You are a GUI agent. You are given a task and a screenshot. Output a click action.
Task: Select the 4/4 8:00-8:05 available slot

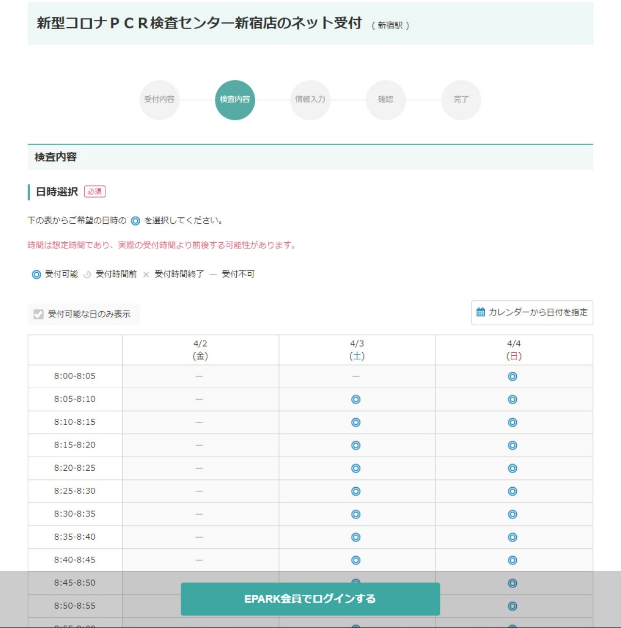[x=512, y=377]
